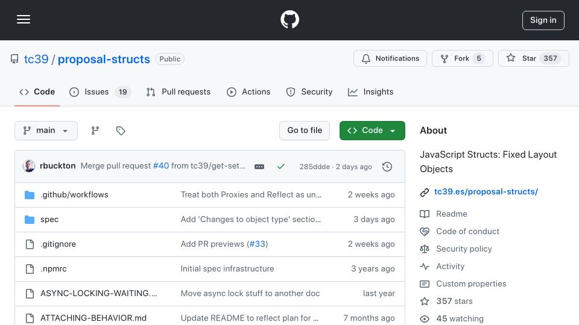Open the Insights tab
The image size is (579, 325).
[371, 91]
